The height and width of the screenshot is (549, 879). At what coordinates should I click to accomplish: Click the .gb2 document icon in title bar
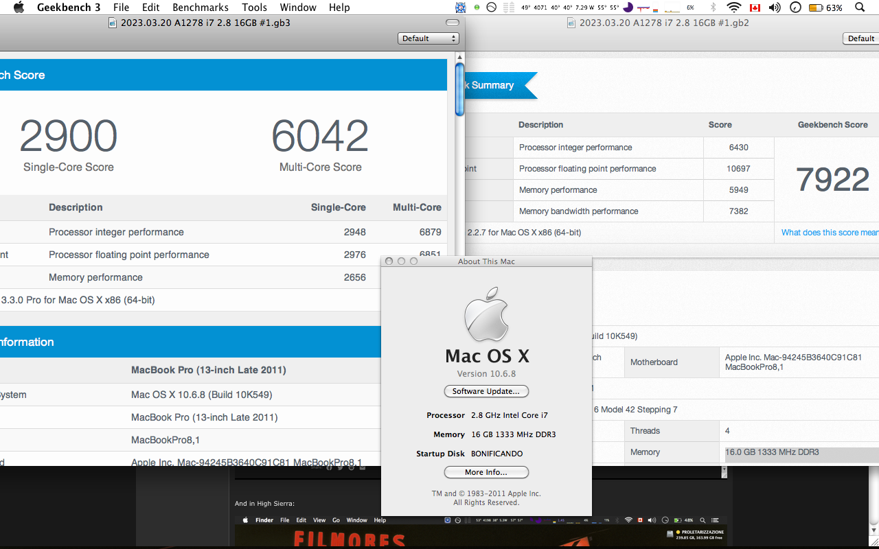(571, 23)
